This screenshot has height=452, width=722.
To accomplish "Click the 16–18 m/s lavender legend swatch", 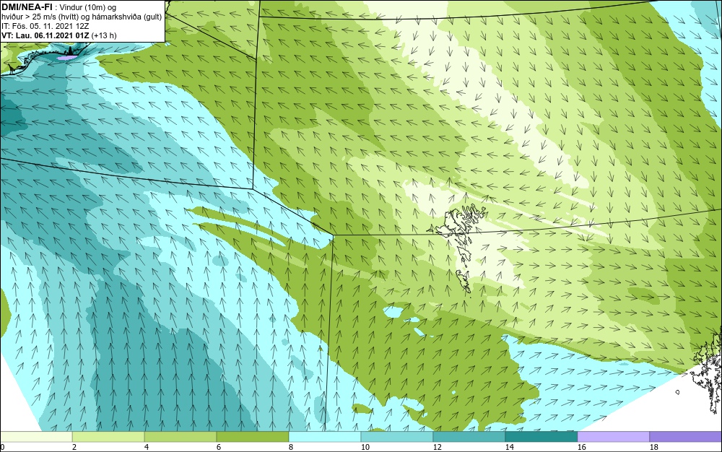I will click(613, 437).
